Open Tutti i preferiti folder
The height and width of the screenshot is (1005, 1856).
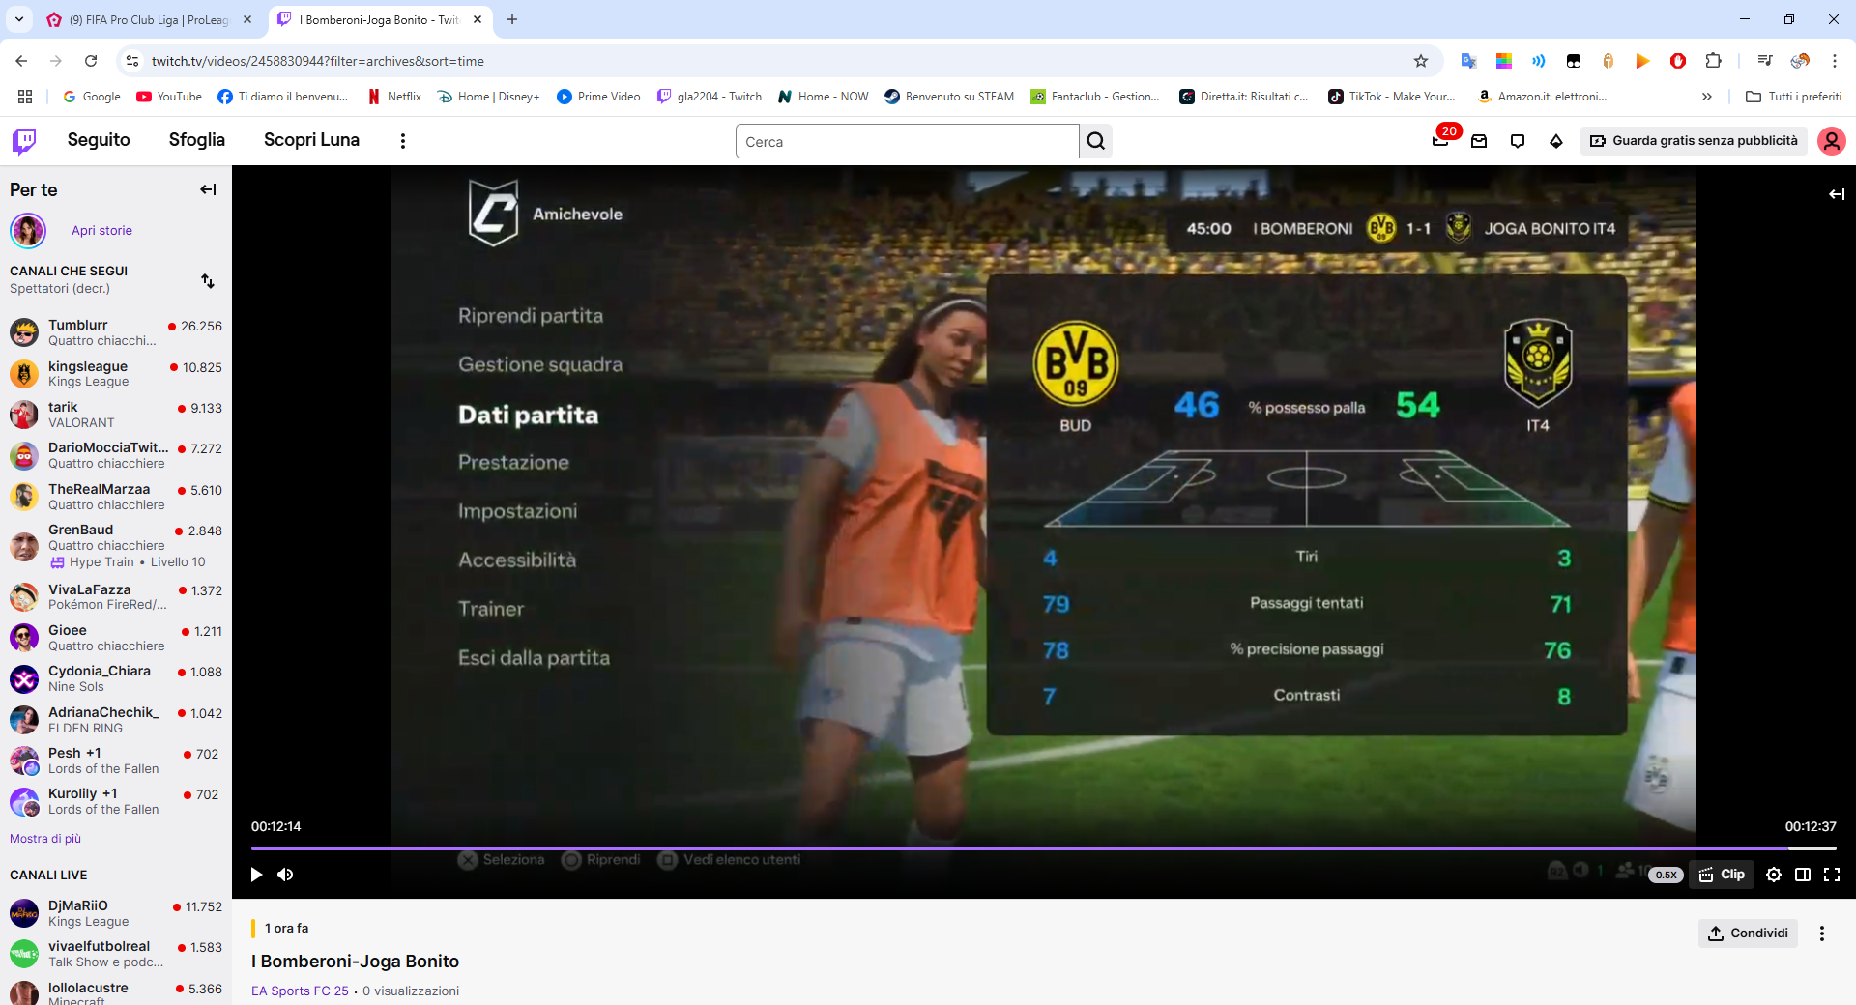(x=1794, y=97)
